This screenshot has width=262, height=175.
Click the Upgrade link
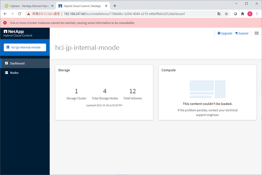225,33
